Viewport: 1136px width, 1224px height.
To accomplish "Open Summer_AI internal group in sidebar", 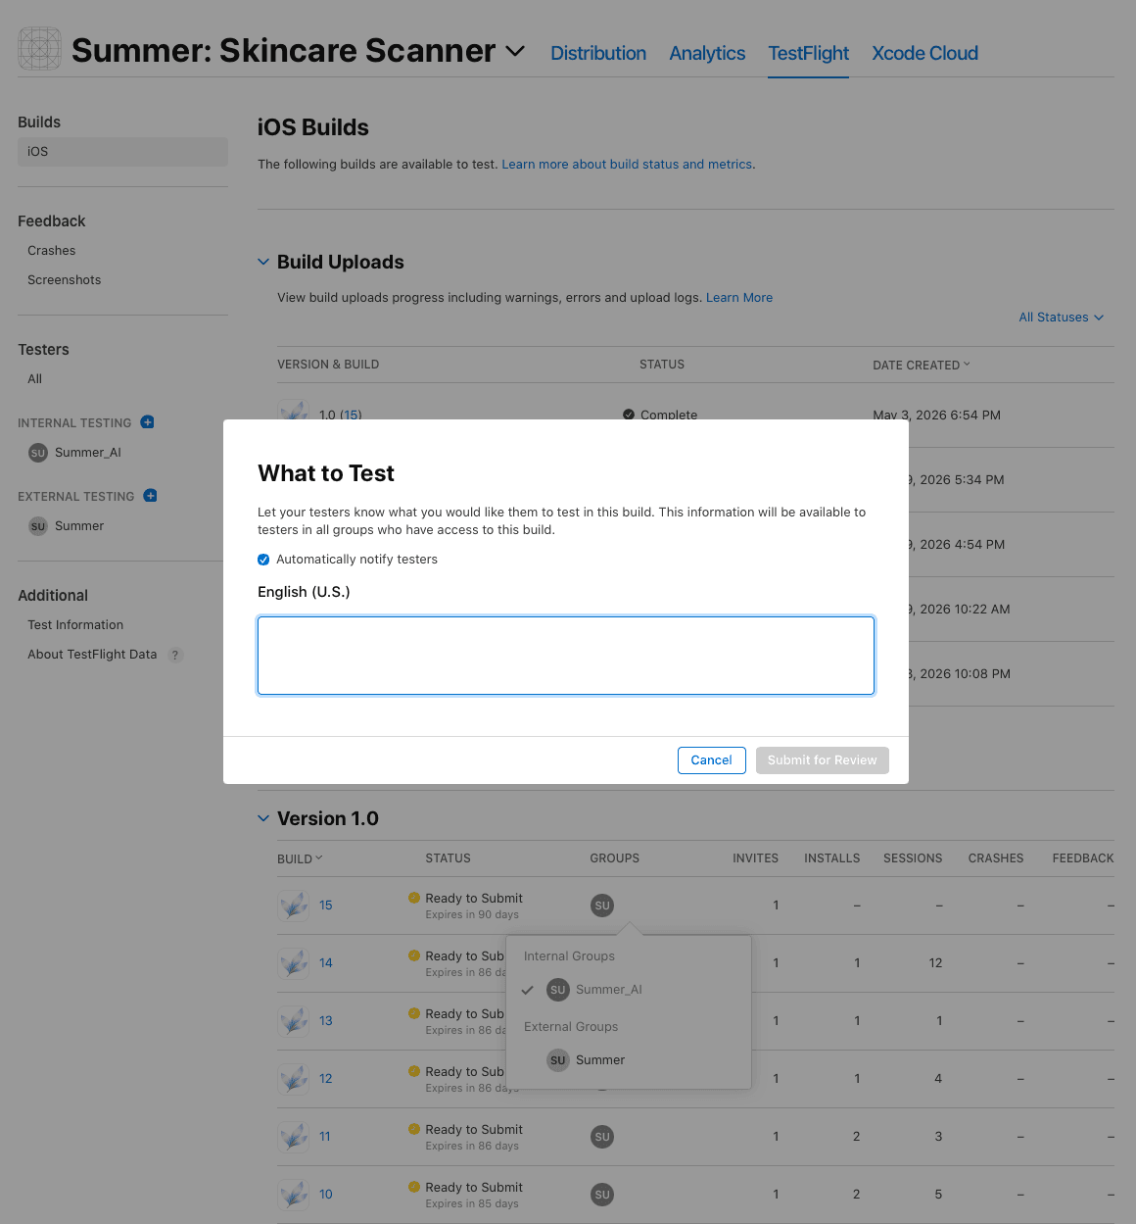I will 88,453.
